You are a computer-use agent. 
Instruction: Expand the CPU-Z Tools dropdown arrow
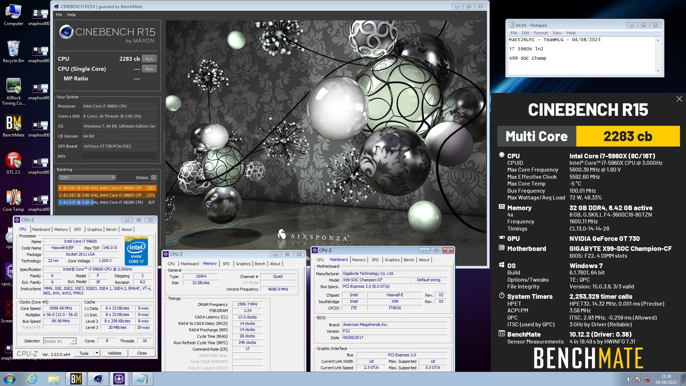click(97, 353)
